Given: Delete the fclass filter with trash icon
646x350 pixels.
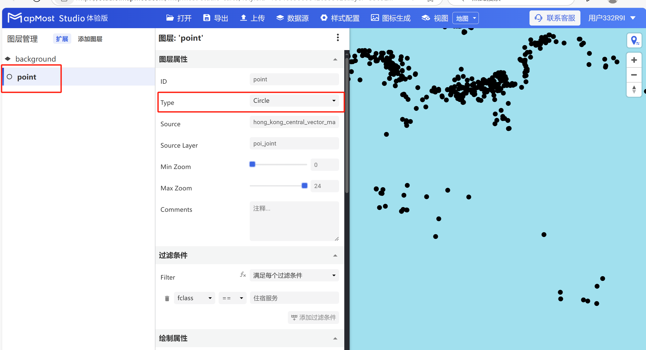Looking at the screenshot, I should [167, 298].
